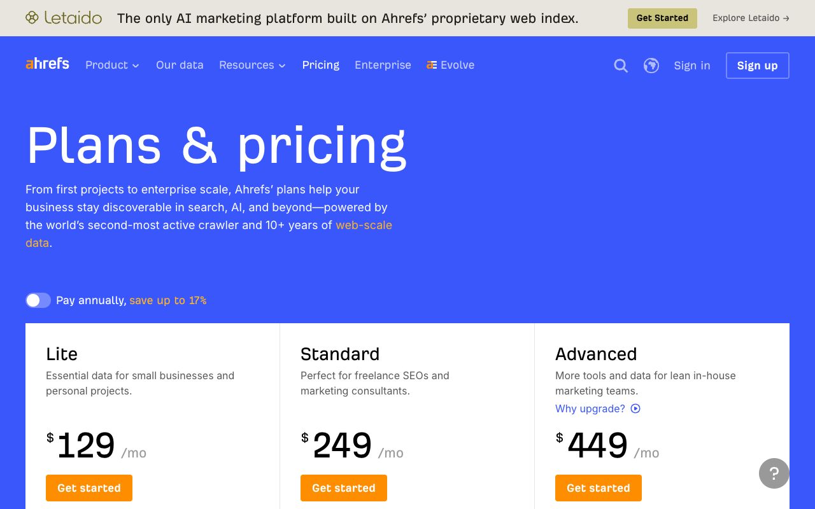Expand the Product menu dropdown

click(x=113, y=65)
